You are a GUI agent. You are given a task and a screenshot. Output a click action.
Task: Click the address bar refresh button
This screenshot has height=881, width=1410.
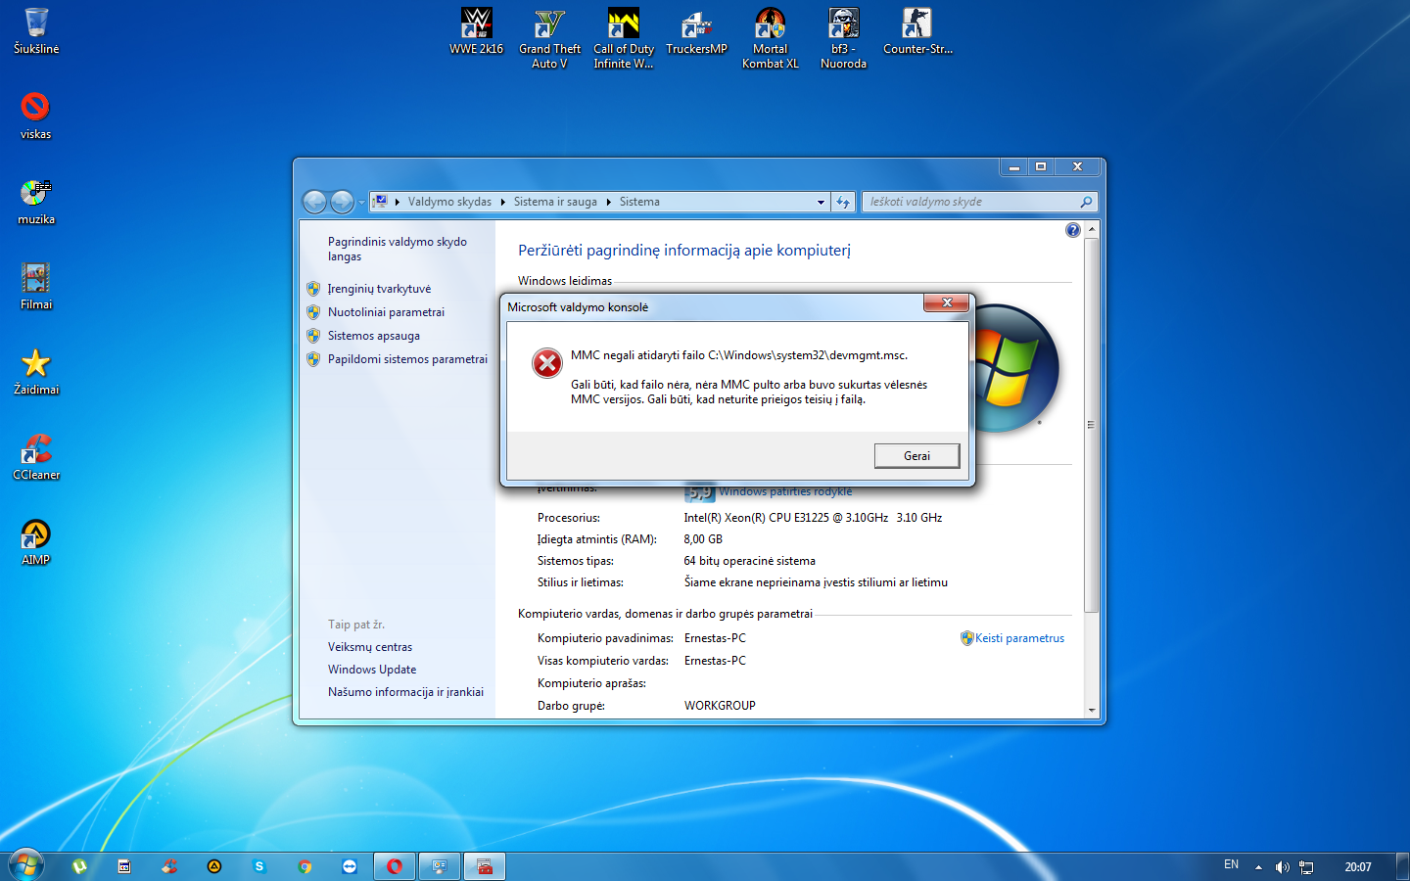coord(843,203)
